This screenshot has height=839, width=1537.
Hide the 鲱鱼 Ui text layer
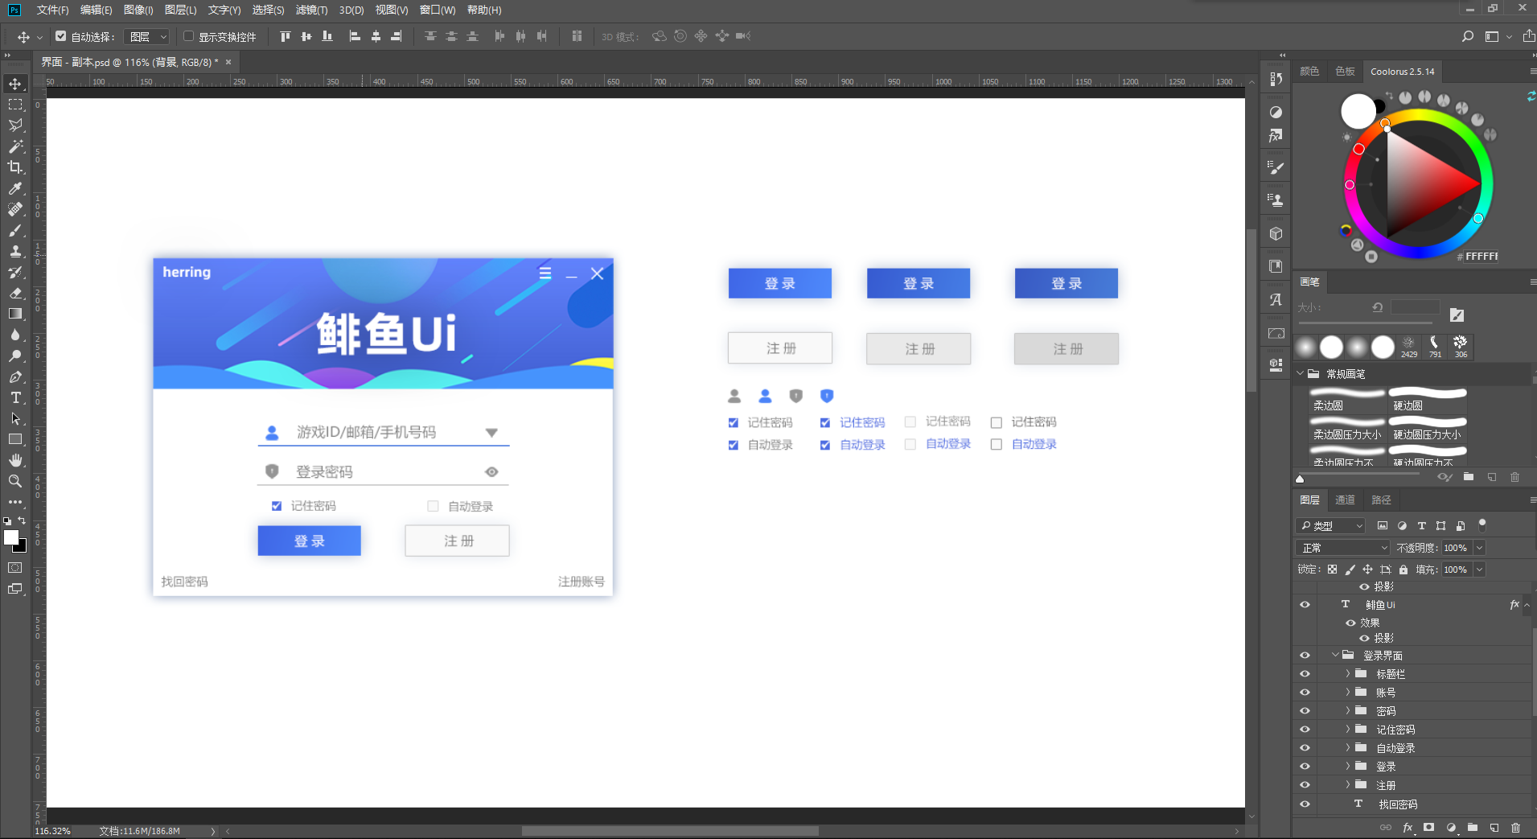[1305, 605]
